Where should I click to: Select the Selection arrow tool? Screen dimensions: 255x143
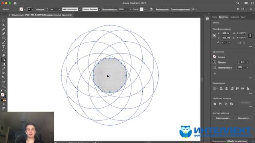(4, 21)
